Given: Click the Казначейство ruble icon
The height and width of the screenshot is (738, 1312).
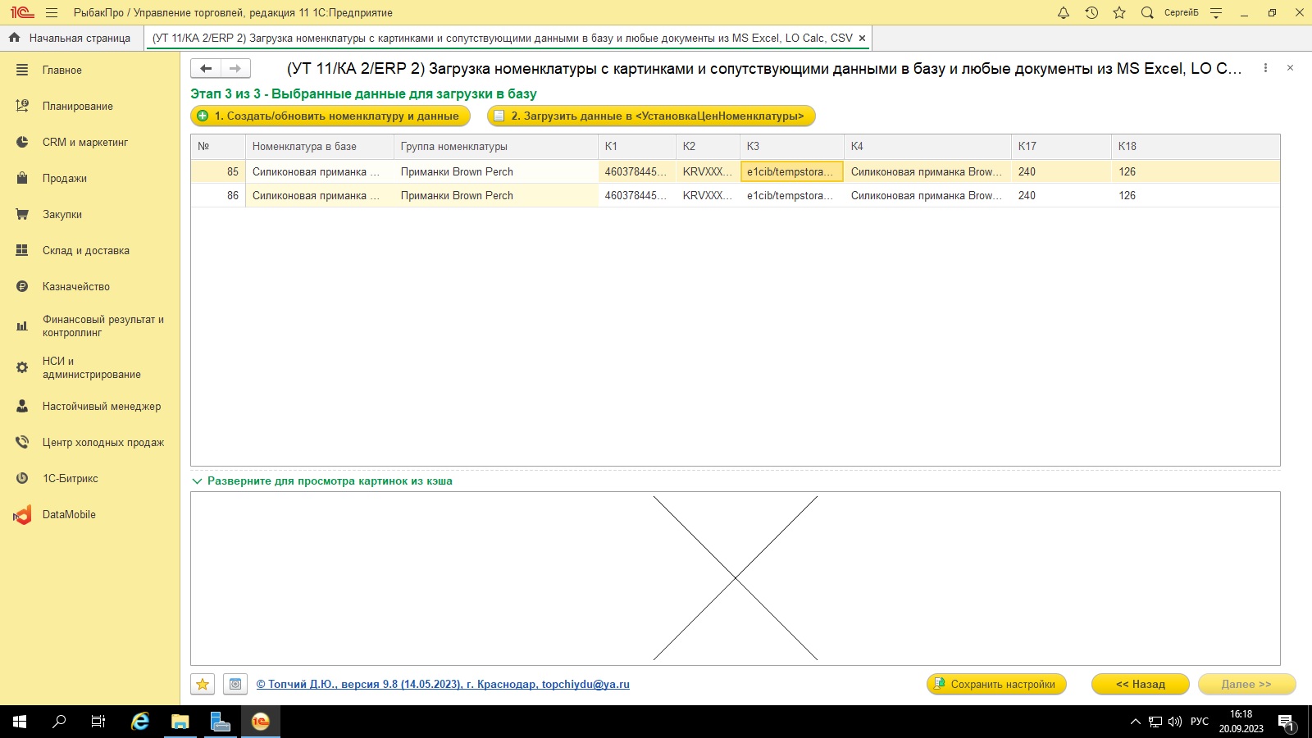Looking at the screenshot, I should pos(22,287).
